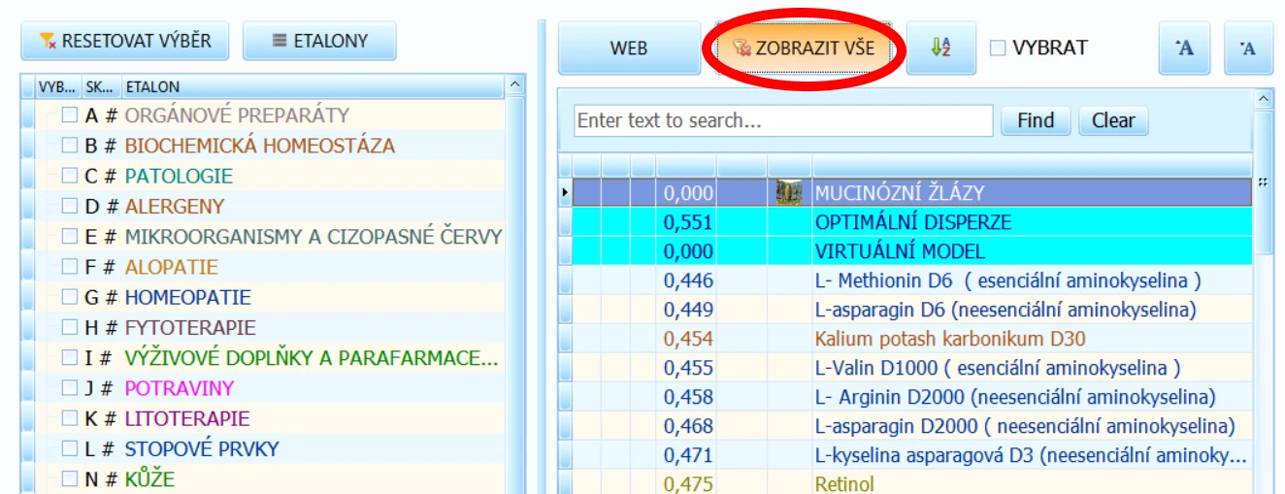Viewport: 1285px width, 494px height.
Task: Click the search text input field
Action: pos(783,120)
